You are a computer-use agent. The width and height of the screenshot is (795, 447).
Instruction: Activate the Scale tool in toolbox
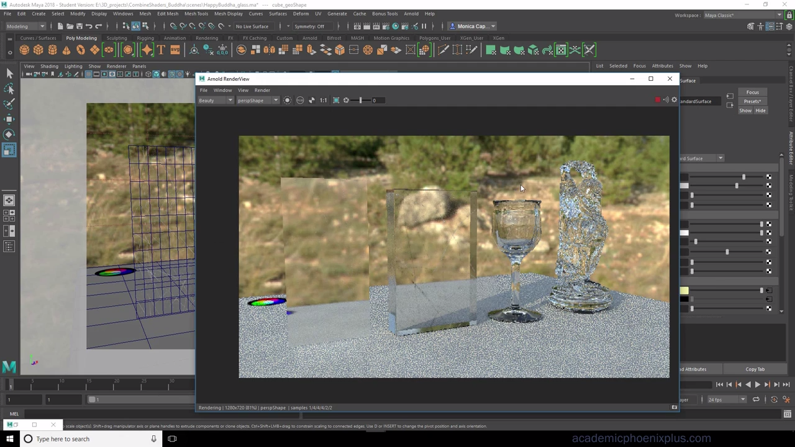pyautogui.click(x=9, y=150)
